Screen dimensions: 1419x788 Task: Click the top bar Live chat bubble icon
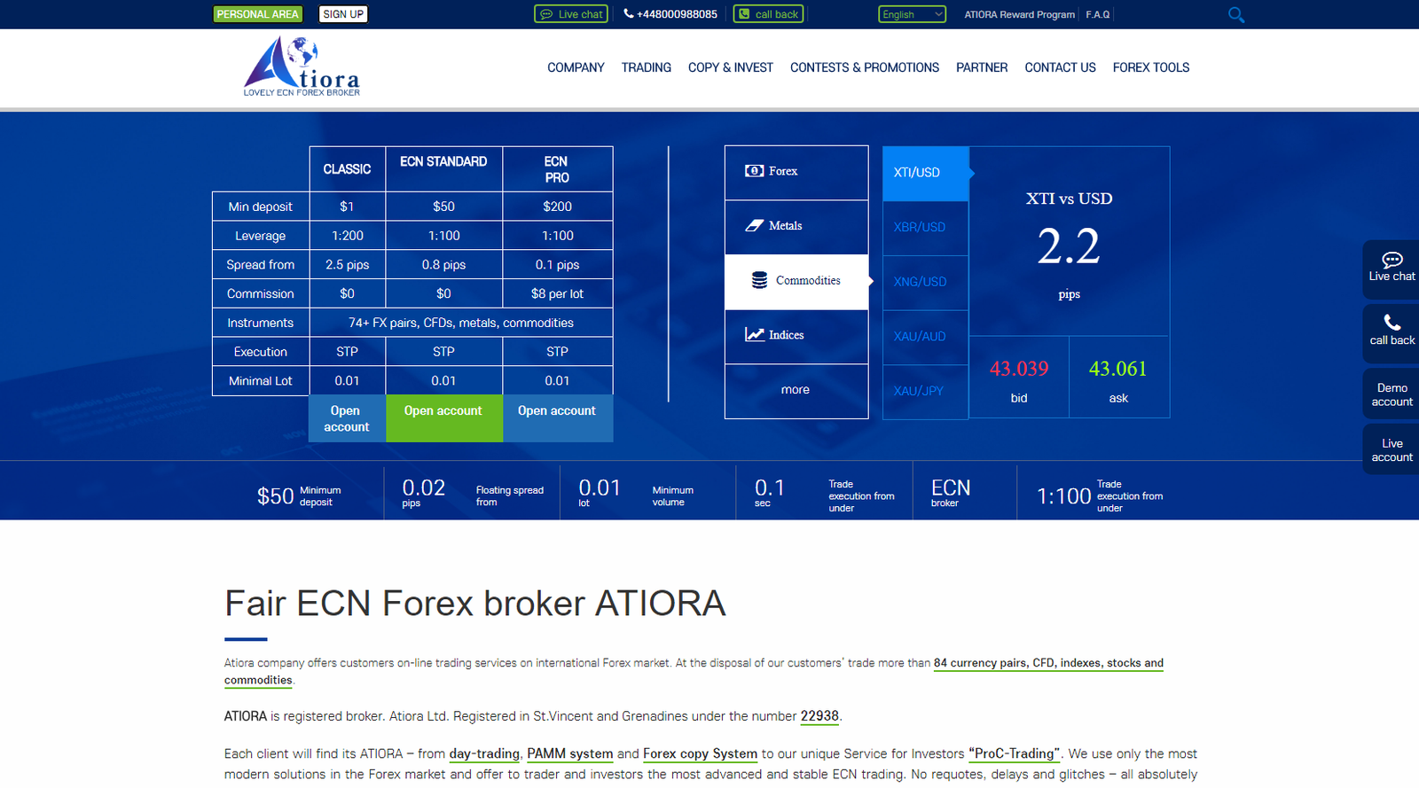546,14
